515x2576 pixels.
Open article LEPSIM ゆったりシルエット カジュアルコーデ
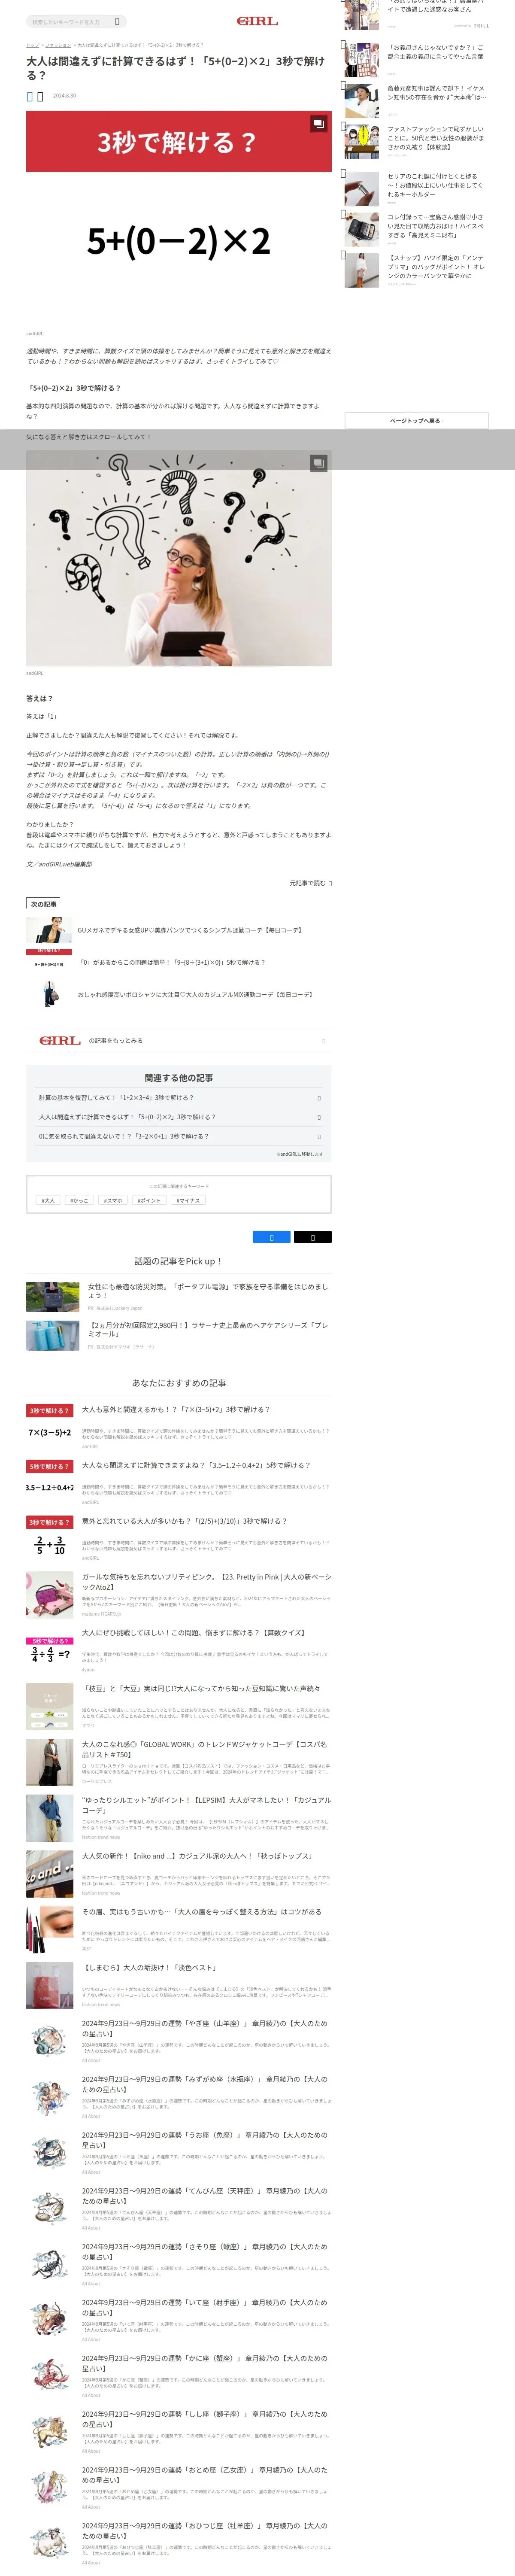(206, 1805)
